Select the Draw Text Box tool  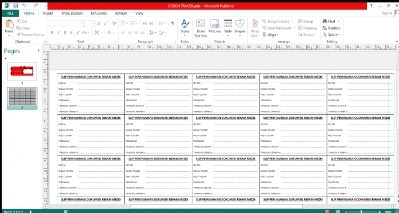[x=201, y=28]
